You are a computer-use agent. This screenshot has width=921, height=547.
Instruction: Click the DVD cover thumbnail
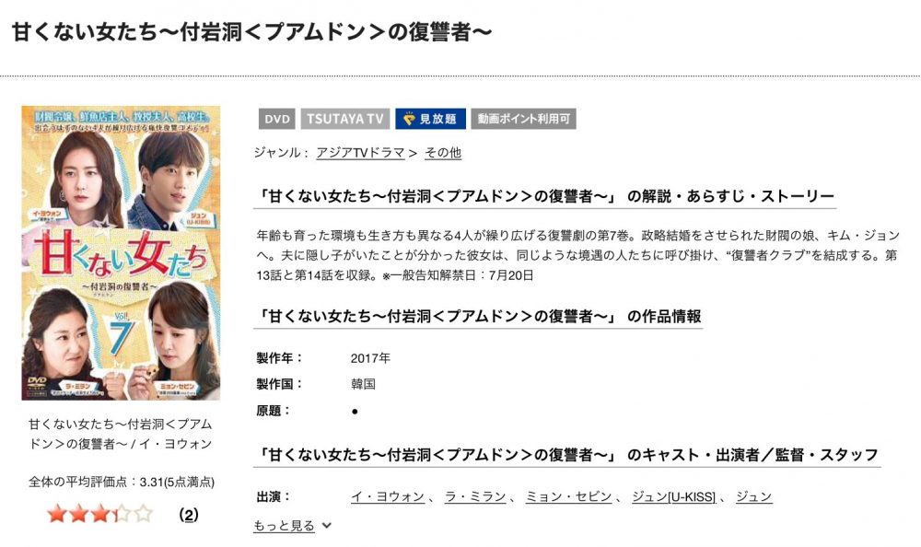pos(121,252)
